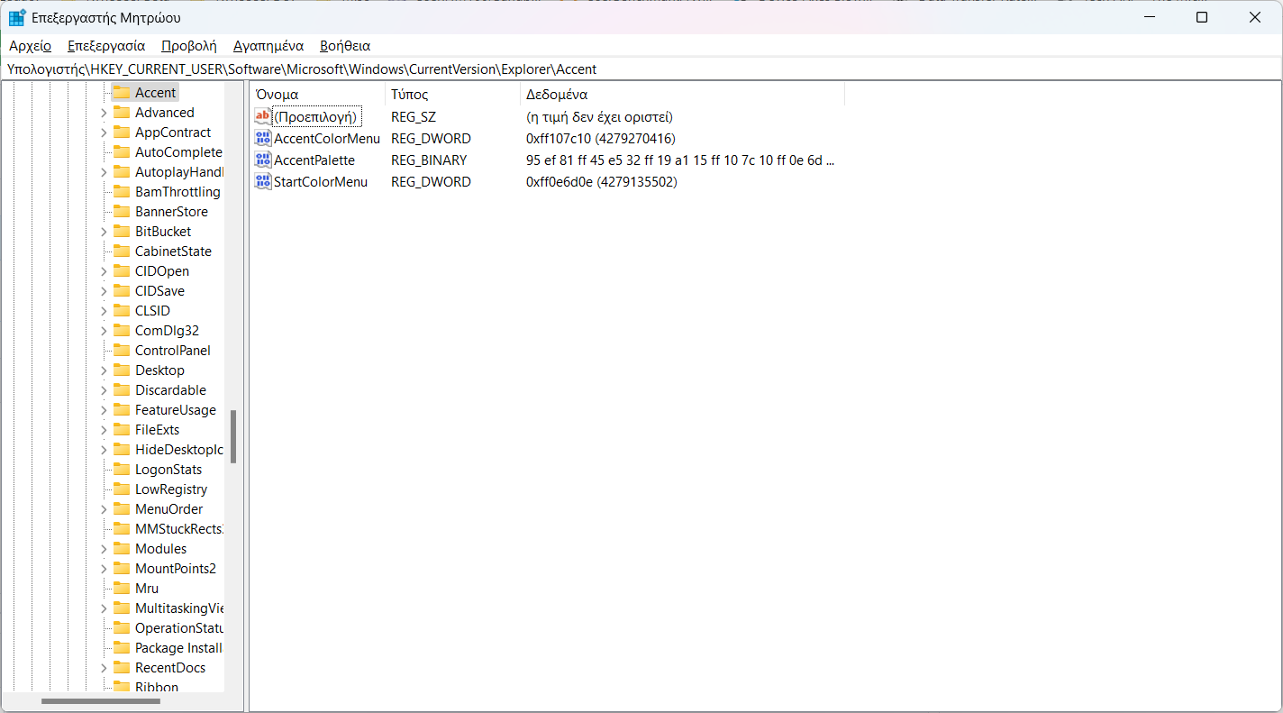This screenshot has width=1283, height=713.
Task: Sort values by Τύπος column header
Action: pos(453,94)
